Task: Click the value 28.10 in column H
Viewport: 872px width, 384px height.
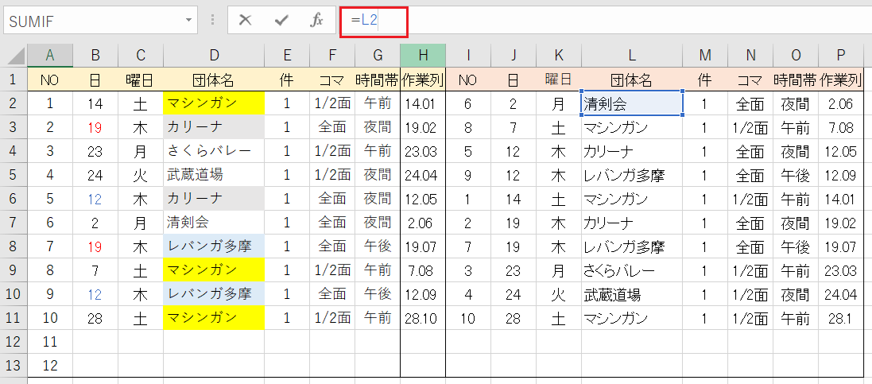Action: pyautogui.click(x=422, y=318)
